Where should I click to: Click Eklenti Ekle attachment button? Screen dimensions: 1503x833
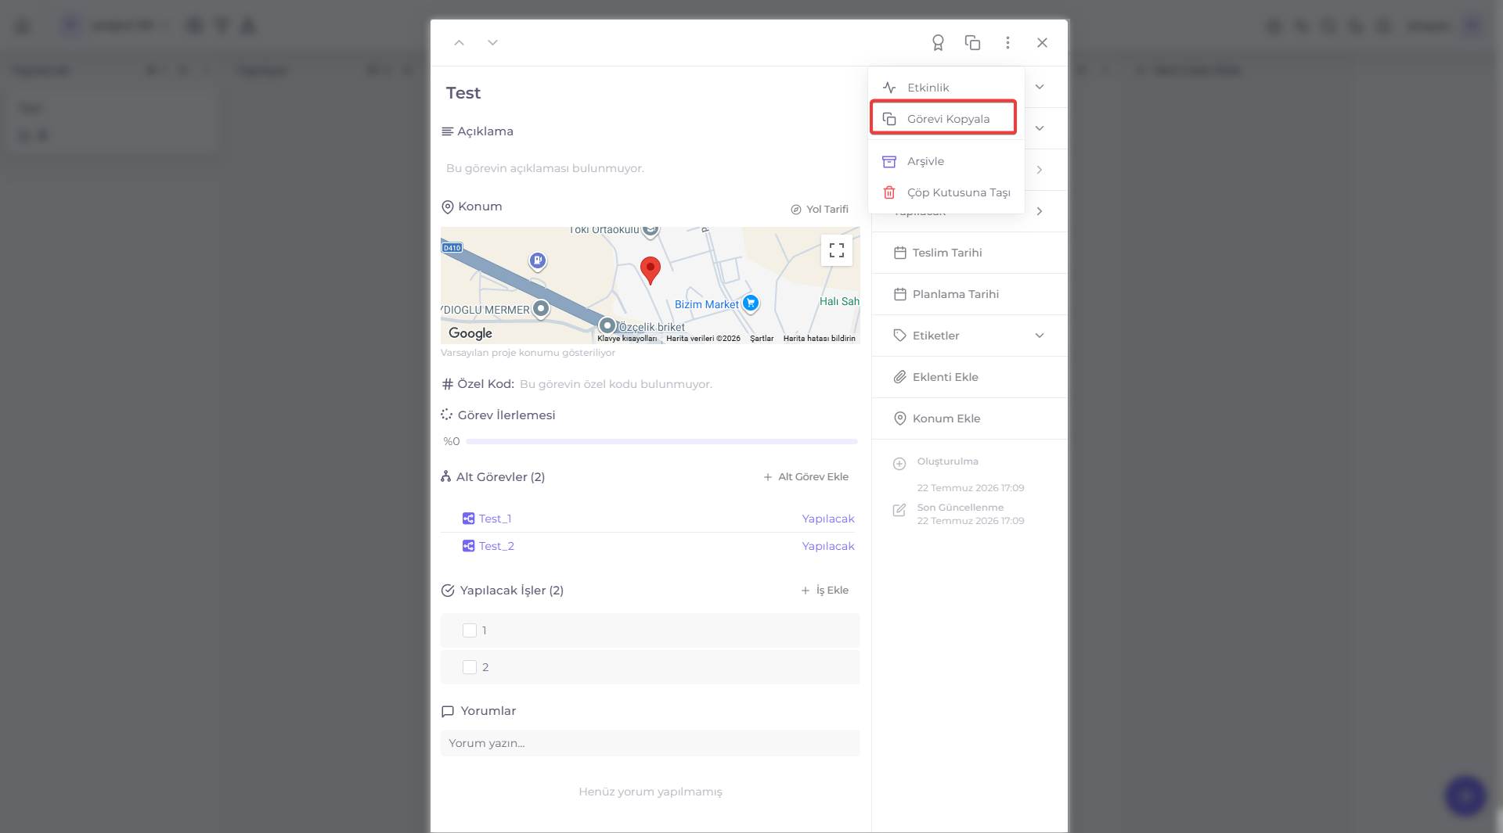point(969,377)
